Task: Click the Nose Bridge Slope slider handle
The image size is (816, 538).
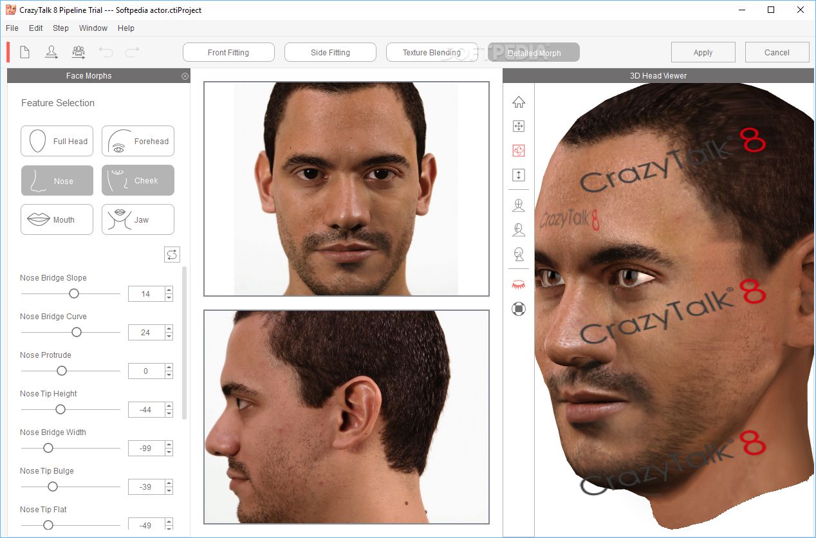Action: coord(74,293)
